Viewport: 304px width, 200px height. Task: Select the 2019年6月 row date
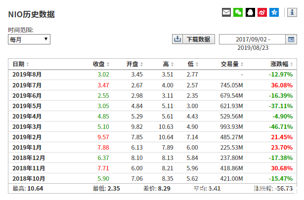point(27,96)
